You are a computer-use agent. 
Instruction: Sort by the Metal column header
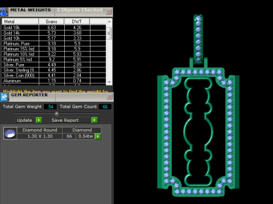(x=20, y=22)
